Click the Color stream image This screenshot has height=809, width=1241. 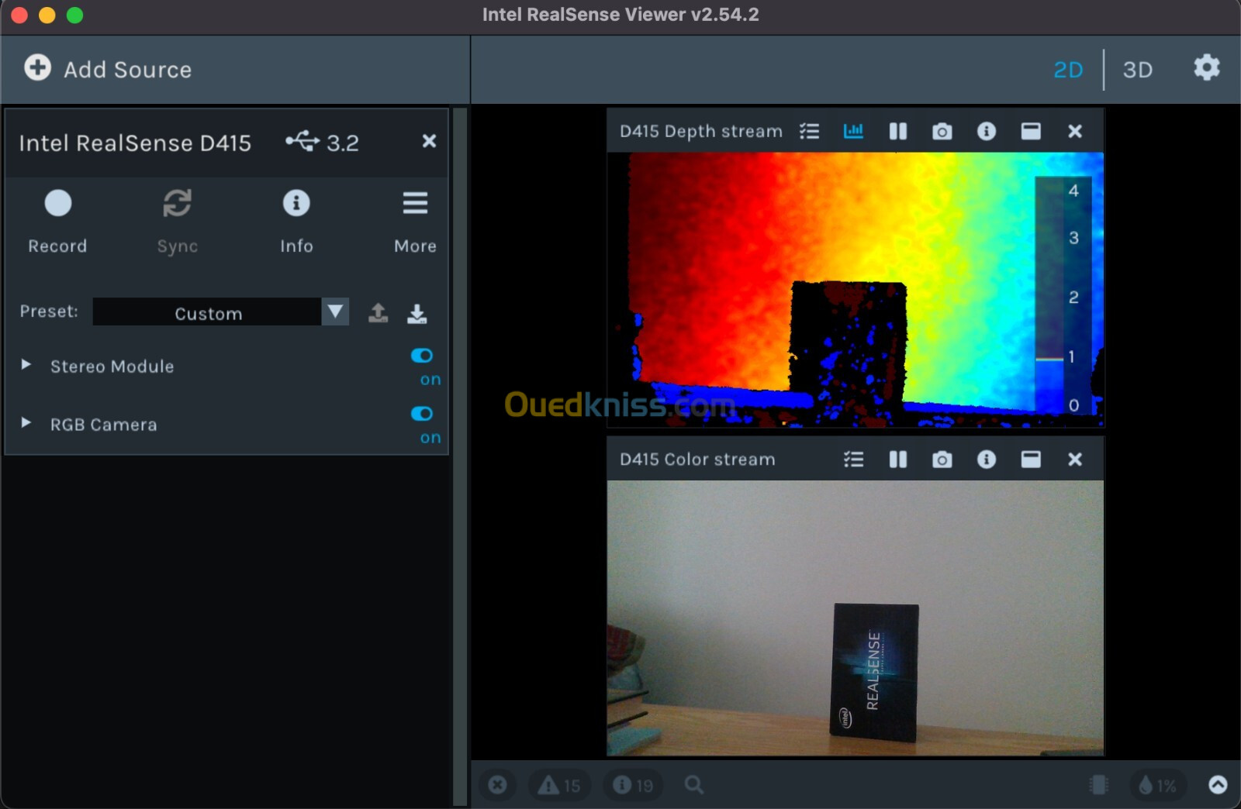click(855, 618)
